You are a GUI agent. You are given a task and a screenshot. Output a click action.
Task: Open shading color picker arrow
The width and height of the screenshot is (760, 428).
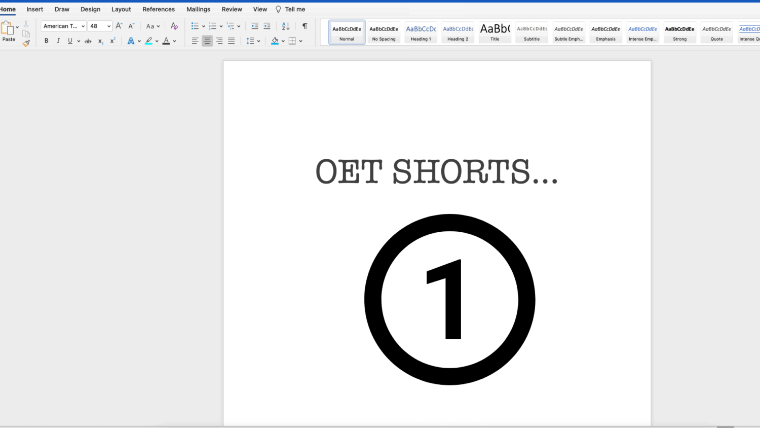click(x=283, y=41)
